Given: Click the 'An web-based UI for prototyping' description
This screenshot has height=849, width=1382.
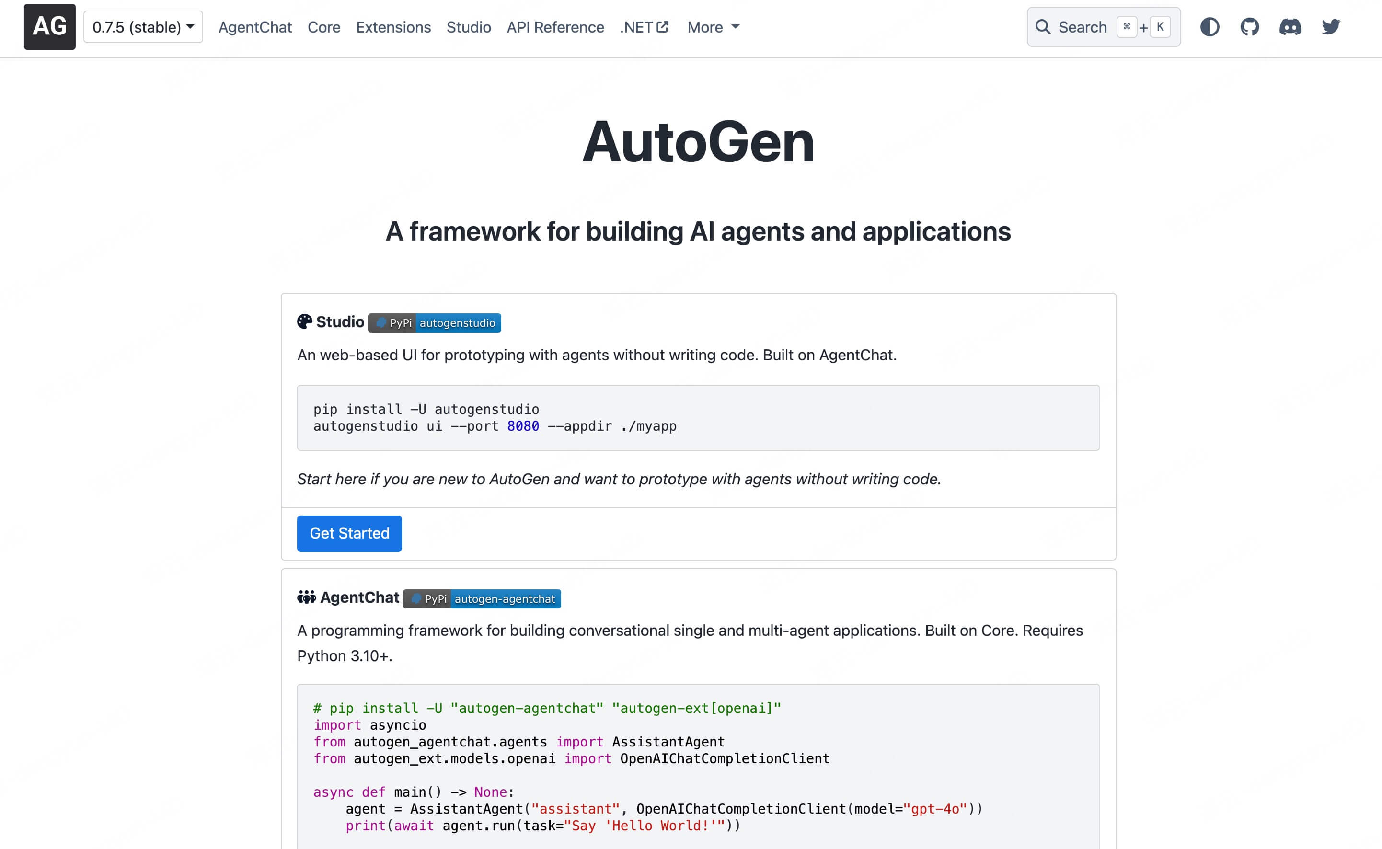Looking at the screenshot, I should (x=597, y=355).
